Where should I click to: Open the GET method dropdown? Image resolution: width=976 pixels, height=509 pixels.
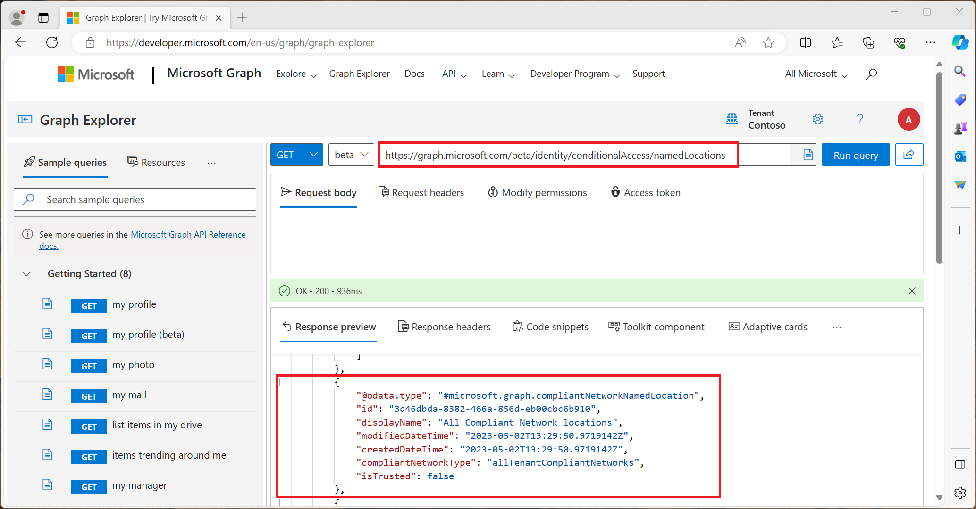(x=295, y=155)
